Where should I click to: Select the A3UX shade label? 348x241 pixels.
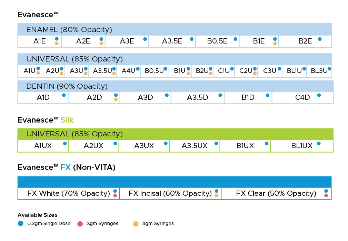pyautogui.click(x=144, y=146)
